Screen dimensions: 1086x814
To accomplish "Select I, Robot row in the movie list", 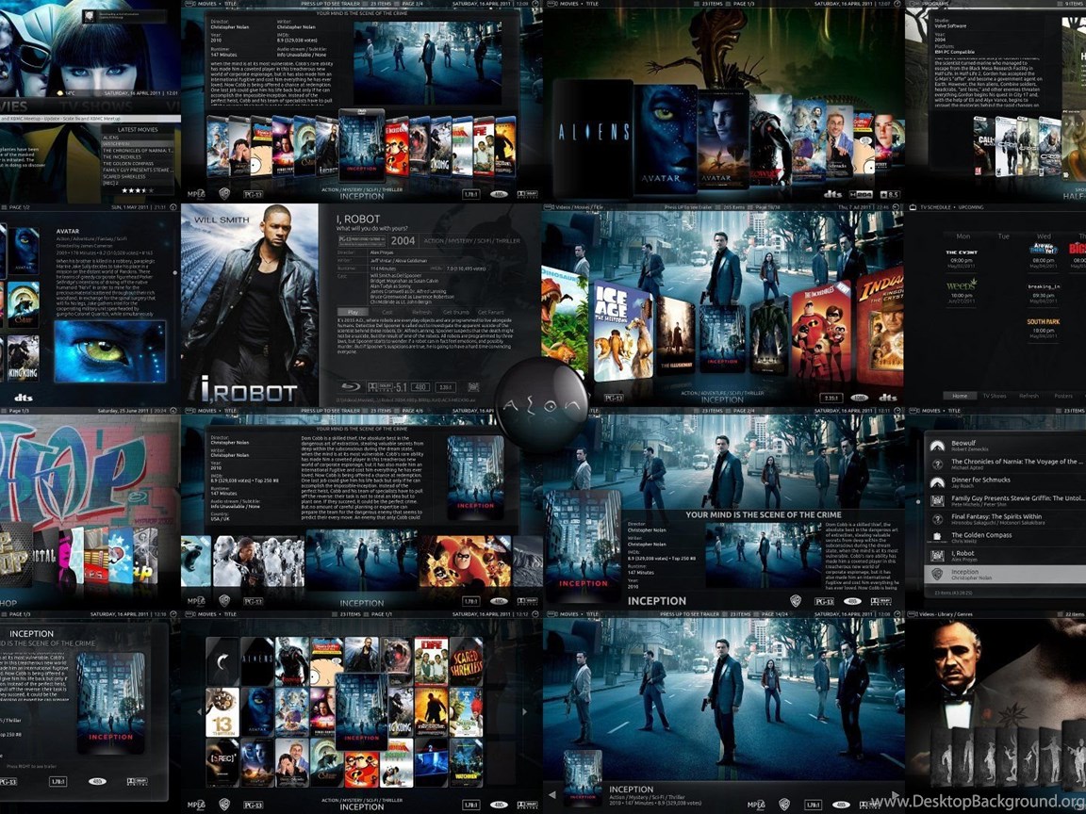I will click(1003, 556).
